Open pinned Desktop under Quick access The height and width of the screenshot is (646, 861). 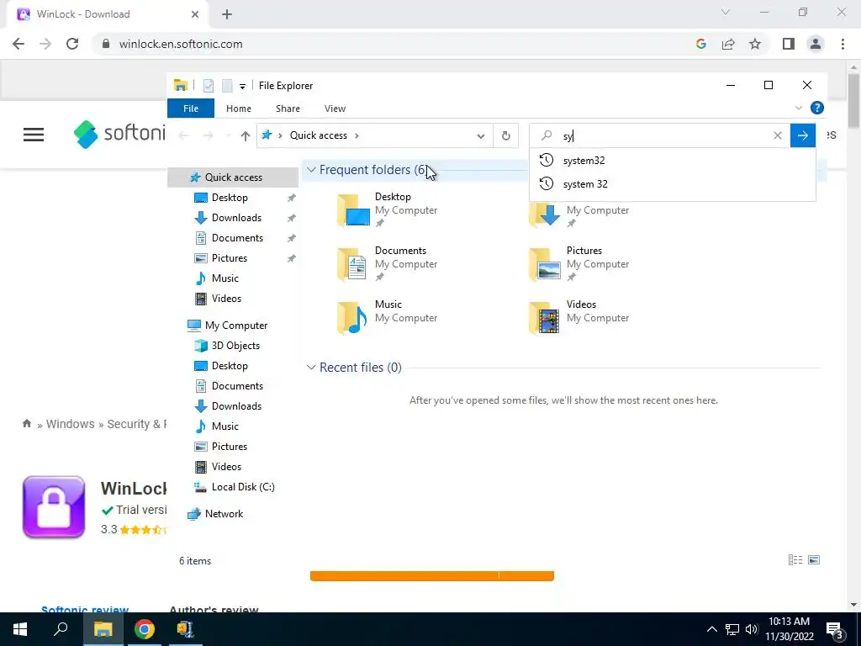pos(229,198)
